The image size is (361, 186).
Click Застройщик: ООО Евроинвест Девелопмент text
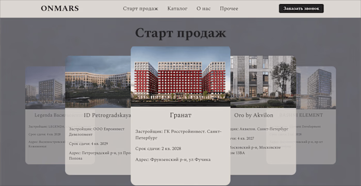(x=97, y=131)
